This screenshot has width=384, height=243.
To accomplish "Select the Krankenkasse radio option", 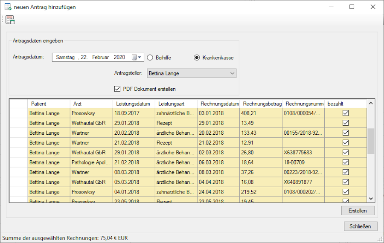I will [197, 58].
